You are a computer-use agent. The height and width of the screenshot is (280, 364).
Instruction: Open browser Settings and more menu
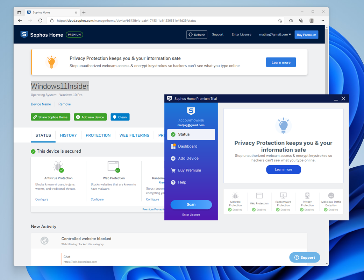(322, 20)
